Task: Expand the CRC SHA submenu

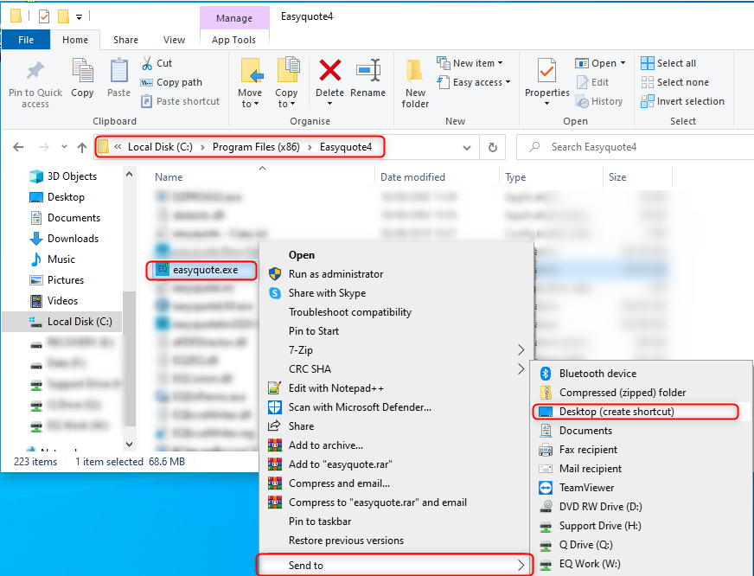Action: (x=396, y=369)
